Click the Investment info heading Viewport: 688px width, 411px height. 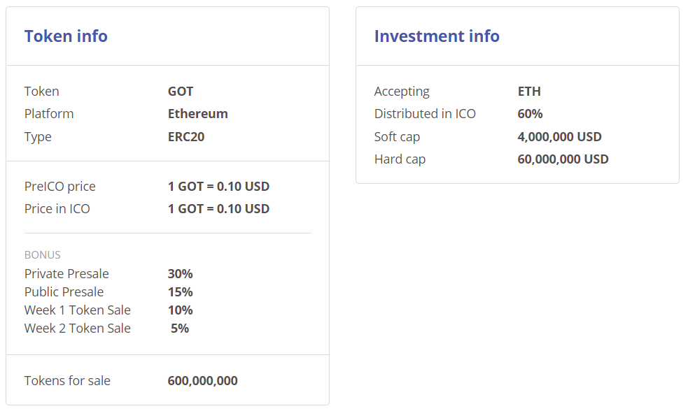point(437,36)
